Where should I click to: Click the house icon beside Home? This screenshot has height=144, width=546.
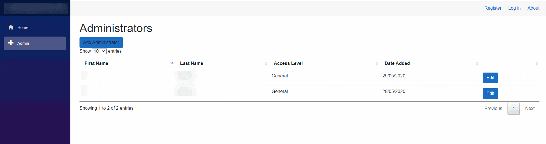[11, 27]
